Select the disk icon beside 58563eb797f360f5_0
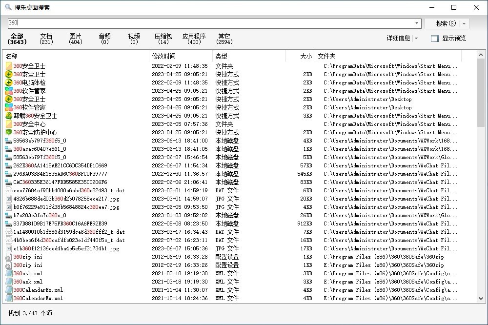The height and width of the screenshot is (325, 488). point(8,141)
